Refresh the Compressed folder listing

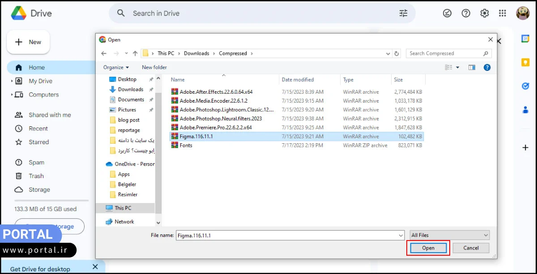coord(396,53)
